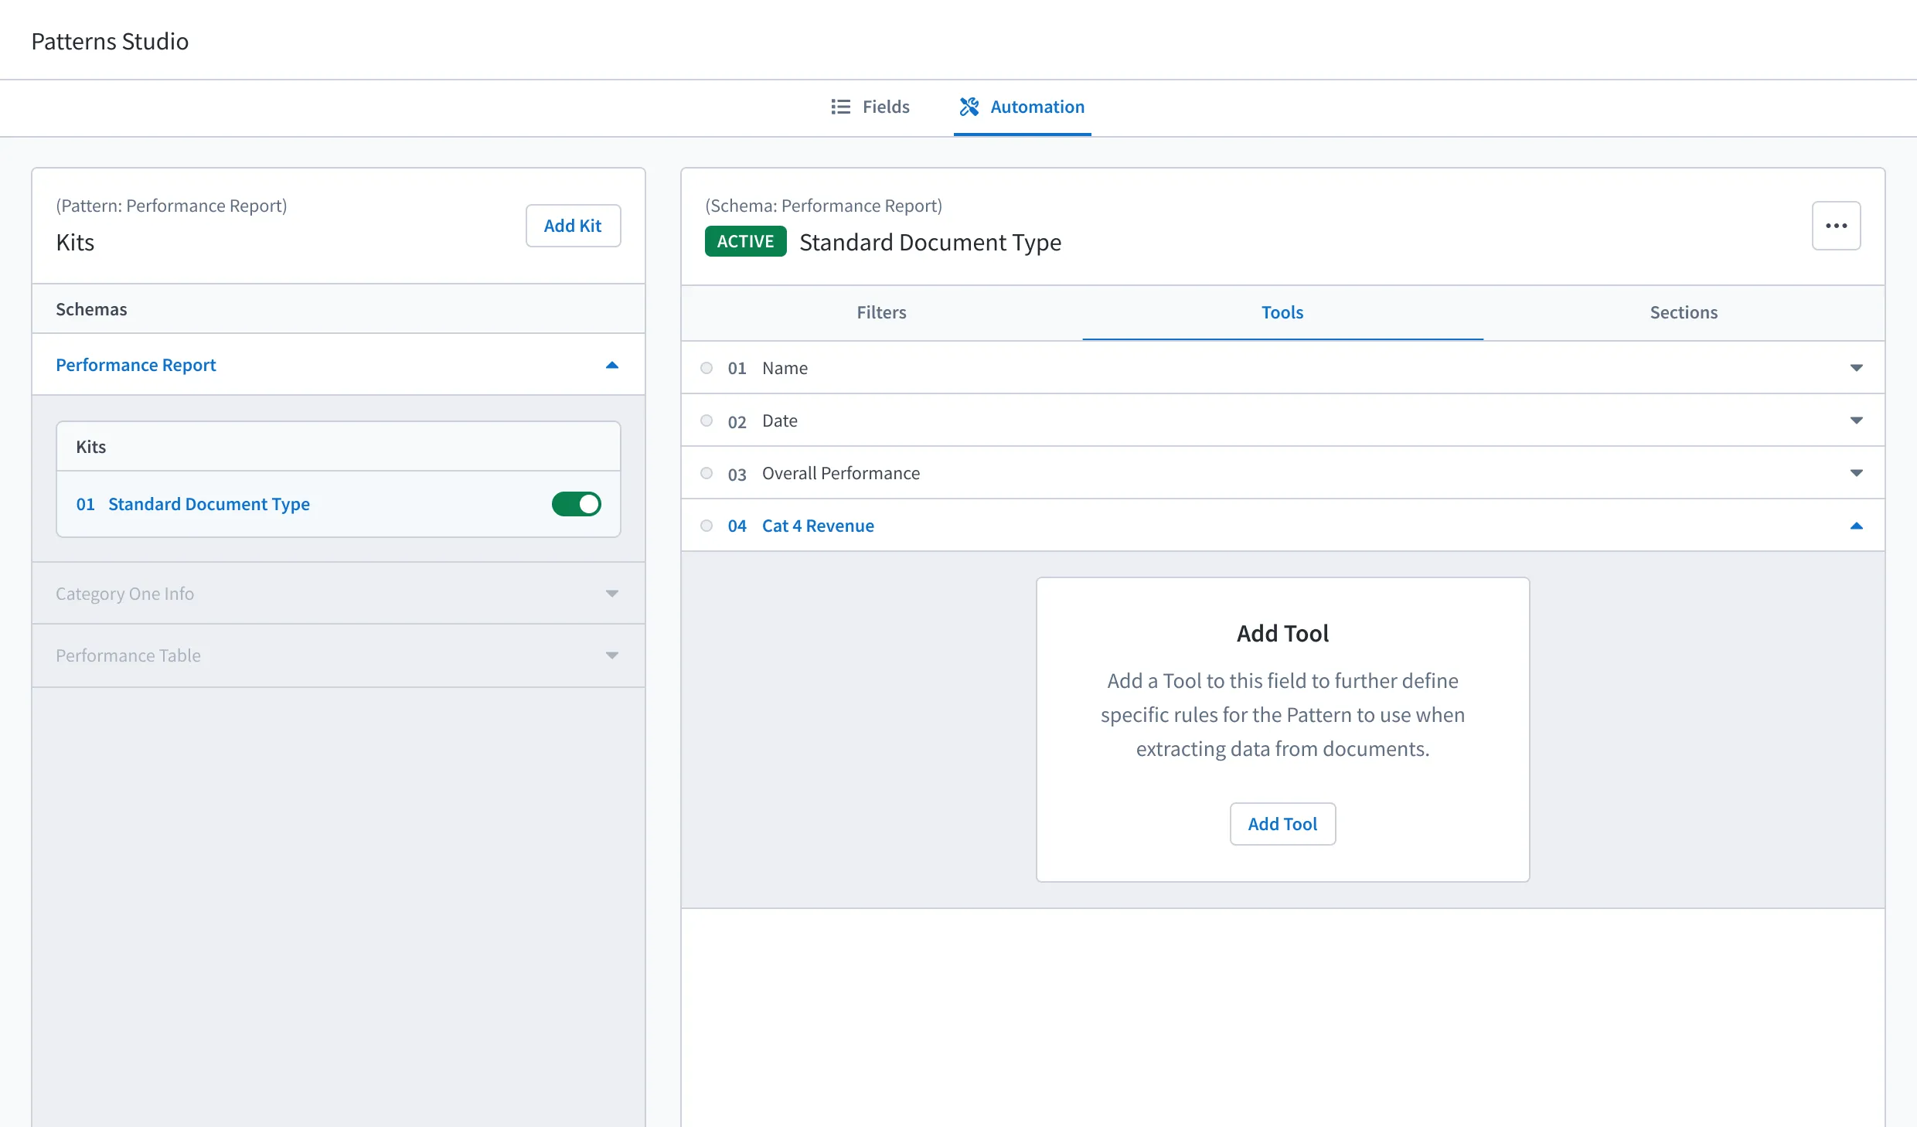1917x1127 pixels.
Task: Click the Fields list icon
Action: pos(840,107)
